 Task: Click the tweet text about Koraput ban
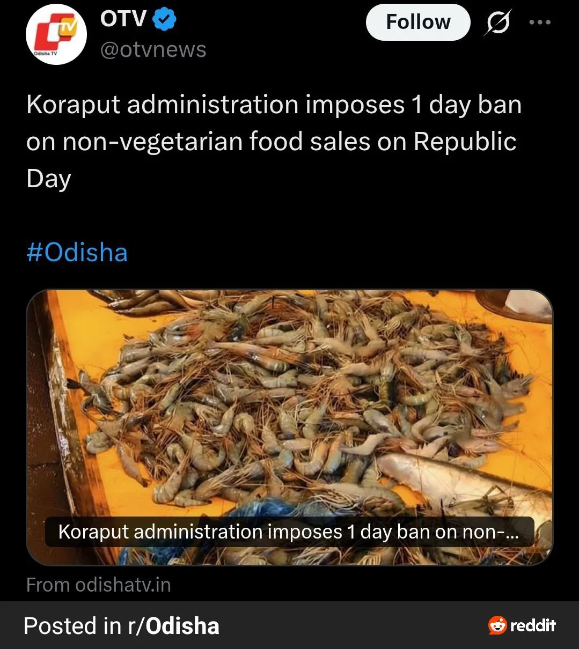[x=274, y=105]
